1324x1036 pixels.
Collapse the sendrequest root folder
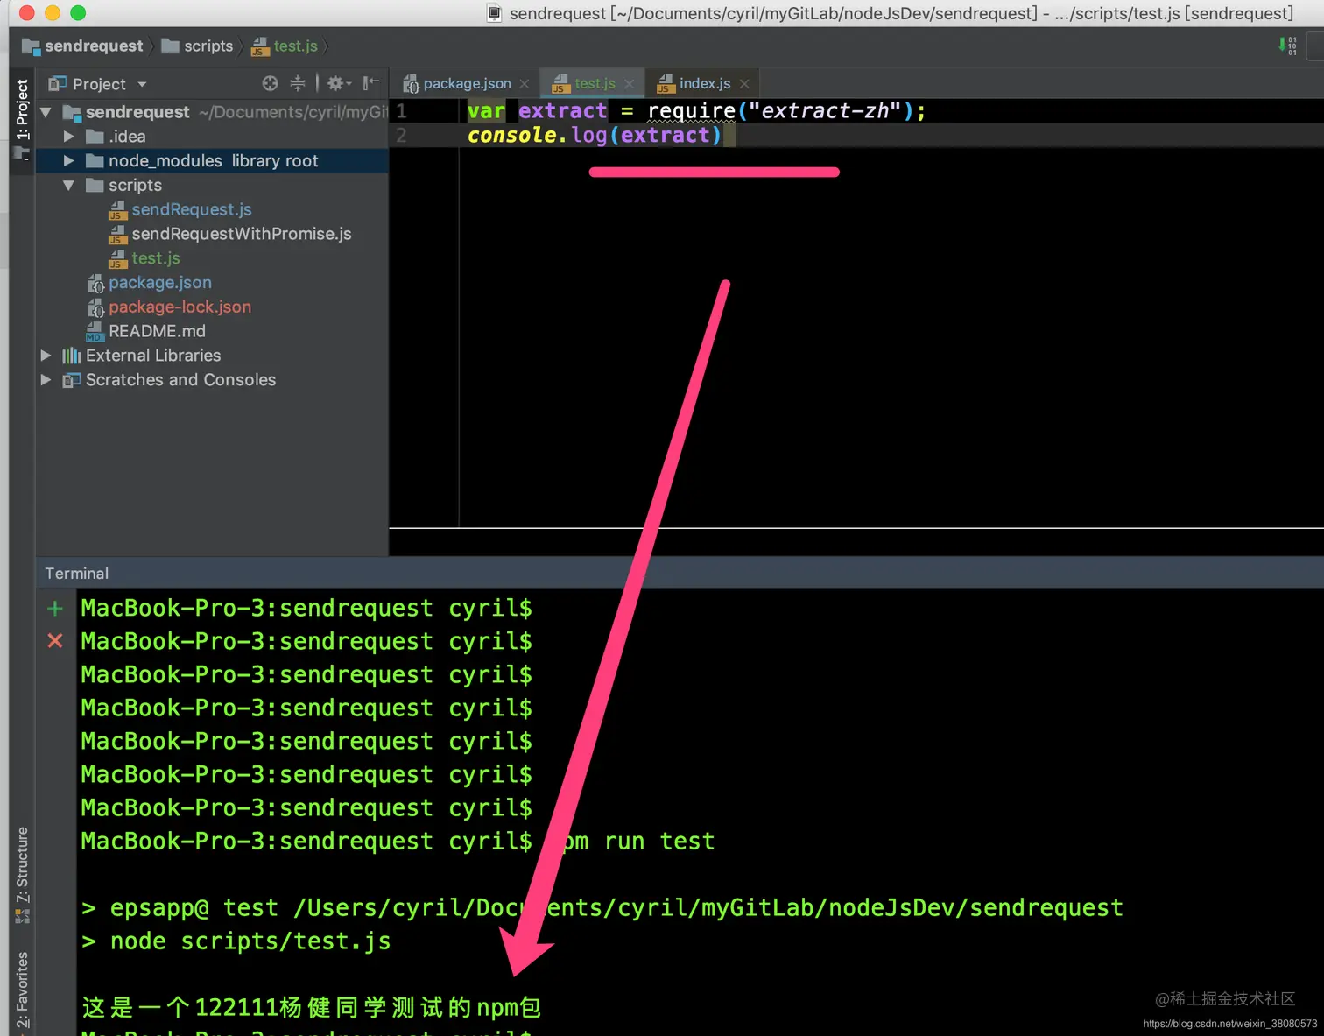point(46,112)
